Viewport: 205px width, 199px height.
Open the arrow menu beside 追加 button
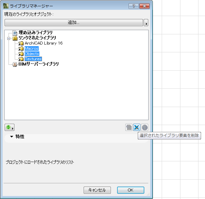pyautogui.click(x=146, y=23)
